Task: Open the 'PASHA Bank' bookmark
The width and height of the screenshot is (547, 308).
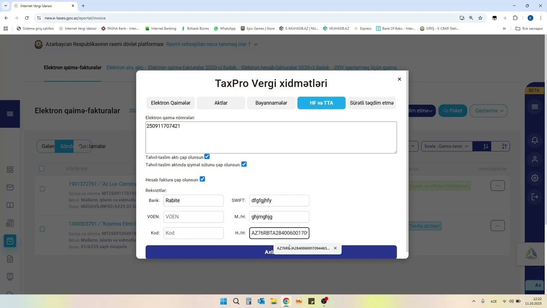Action: tap(120, 29)
